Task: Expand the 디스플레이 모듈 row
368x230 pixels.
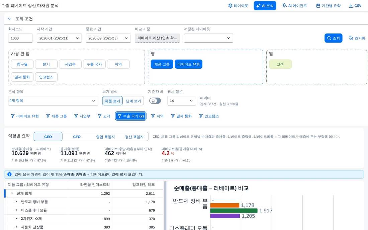Action: click(x=16, y=210)
